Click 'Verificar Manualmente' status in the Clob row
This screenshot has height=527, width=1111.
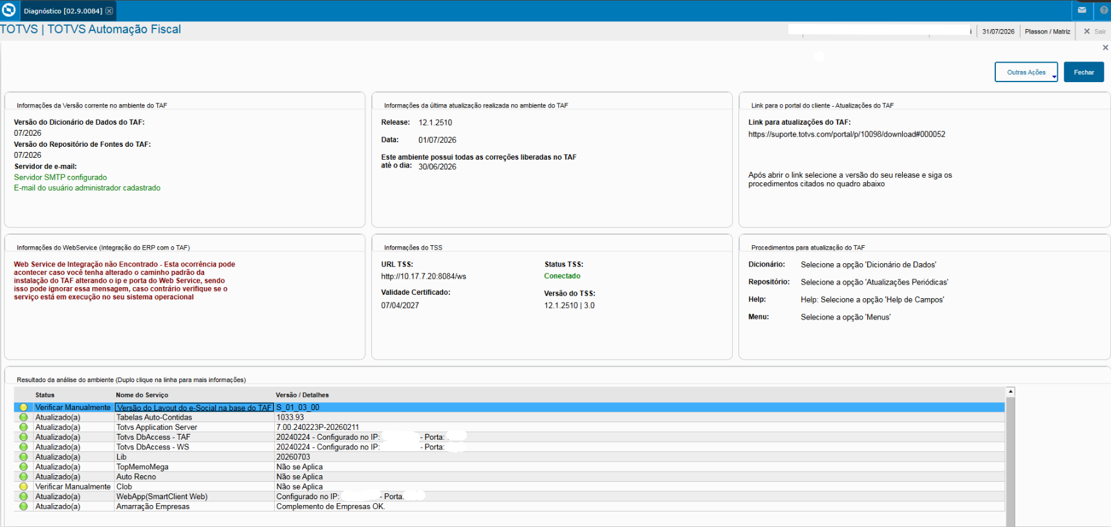pyautogui.click(x=73, y=487)
